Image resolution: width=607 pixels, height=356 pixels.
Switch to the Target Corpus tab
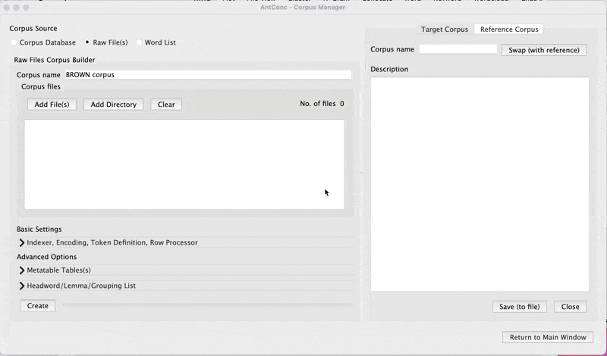pyautogui.click(x=445, y=30)
